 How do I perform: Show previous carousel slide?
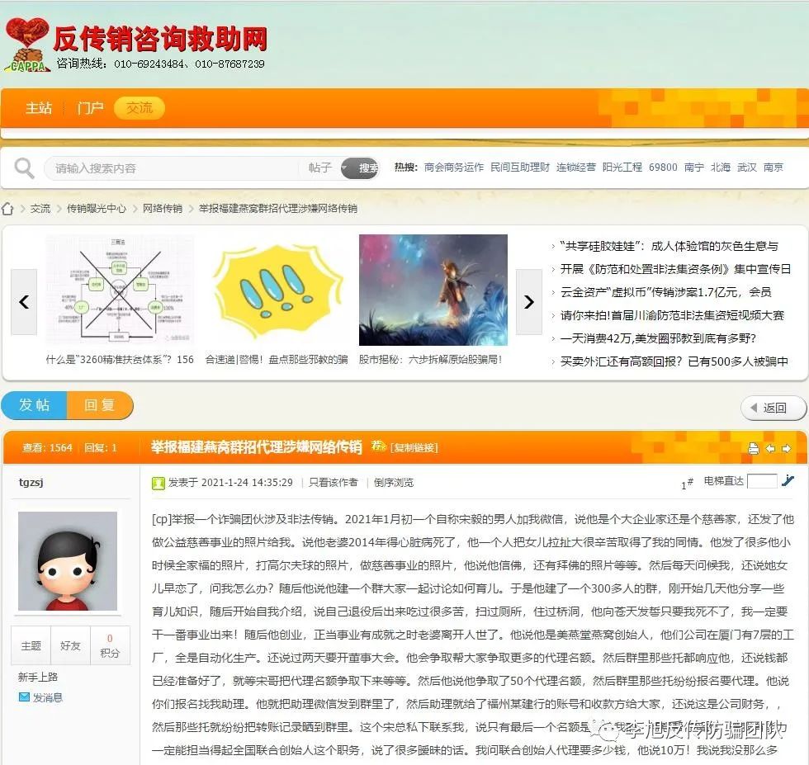tap(24, 302)
